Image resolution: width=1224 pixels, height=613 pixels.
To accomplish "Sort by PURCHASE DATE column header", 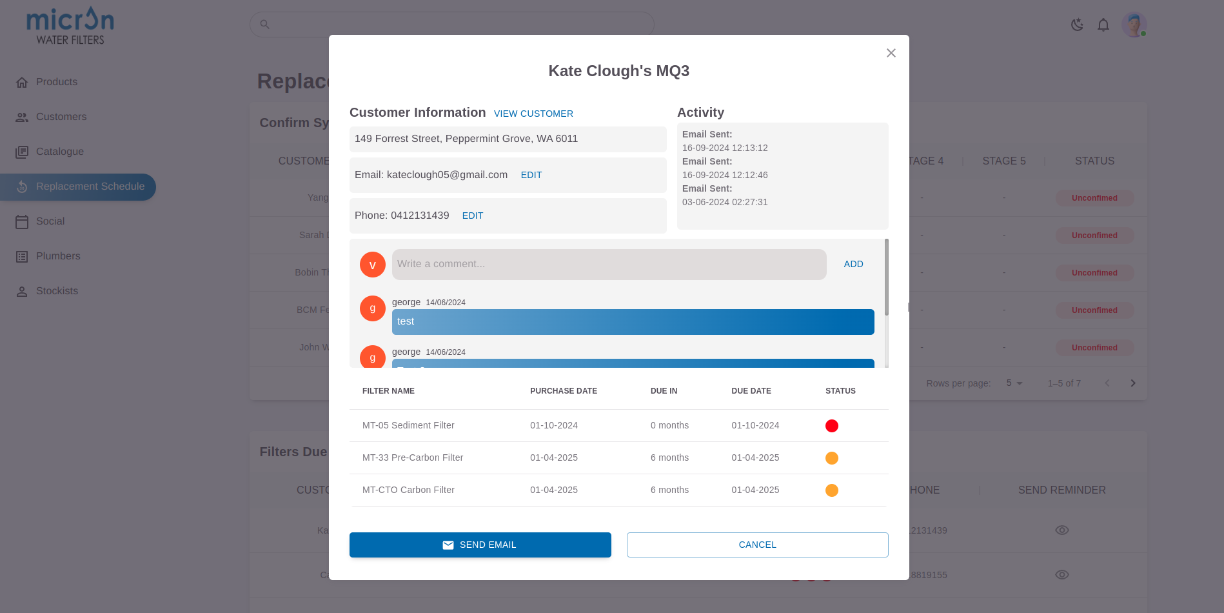I will [564, 391].
